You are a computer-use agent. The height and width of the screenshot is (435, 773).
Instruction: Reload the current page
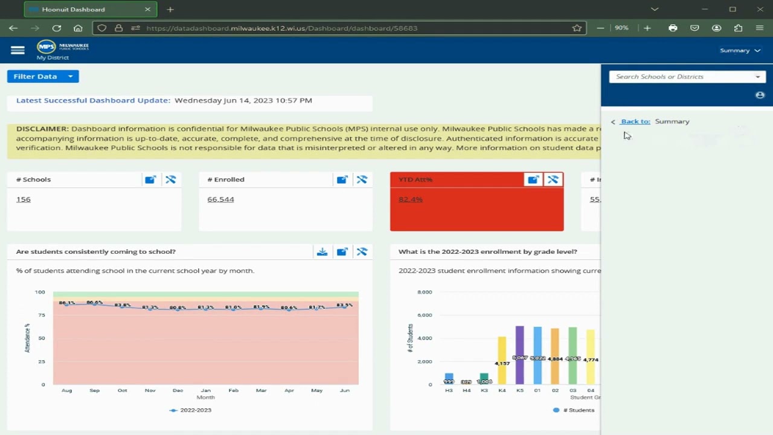(57, 28)
